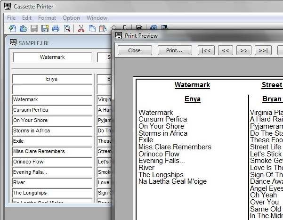This screenshot has height=220, width=283.
Task: Open a file with the folder icon
Action: (x=23, y=28)
